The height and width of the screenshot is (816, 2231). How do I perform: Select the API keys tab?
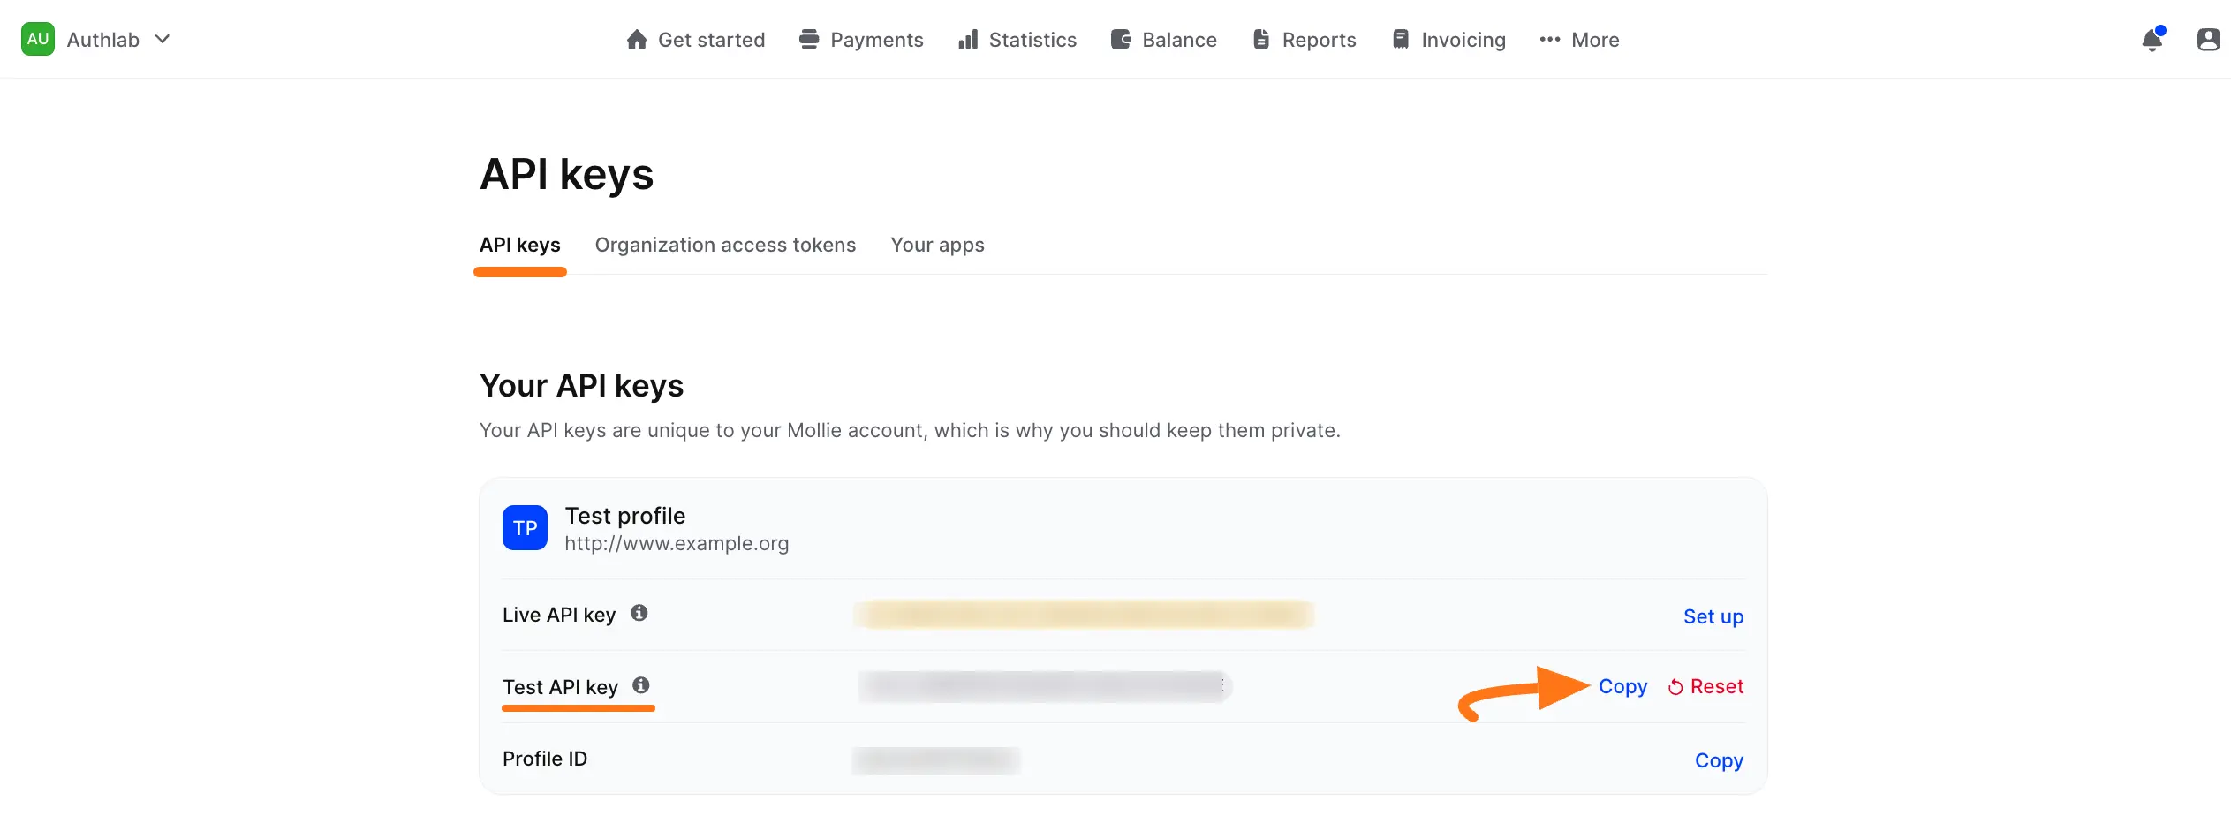pos(519,245)
